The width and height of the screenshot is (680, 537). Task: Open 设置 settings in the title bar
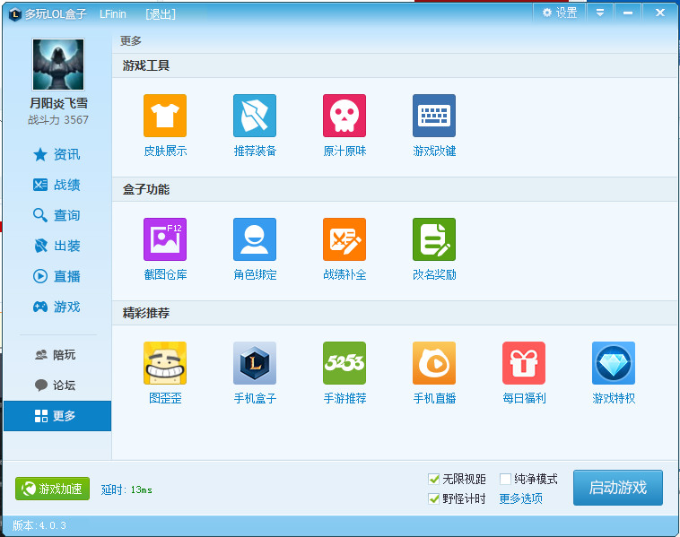tap(560, 13)
